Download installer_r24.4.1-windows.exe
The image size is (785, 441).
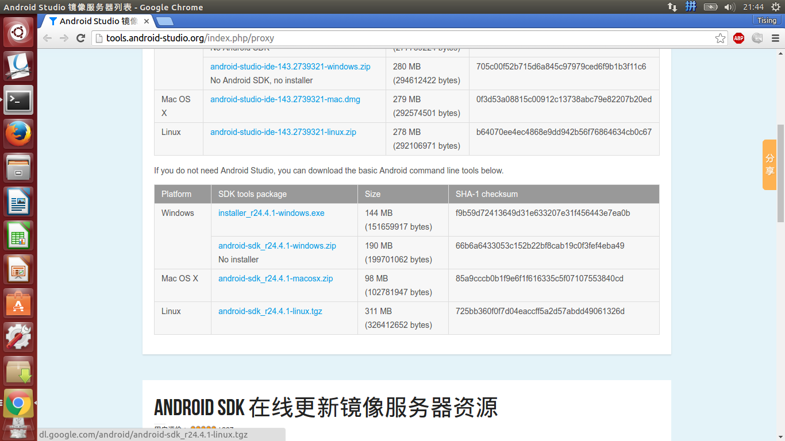coord(271,213)
